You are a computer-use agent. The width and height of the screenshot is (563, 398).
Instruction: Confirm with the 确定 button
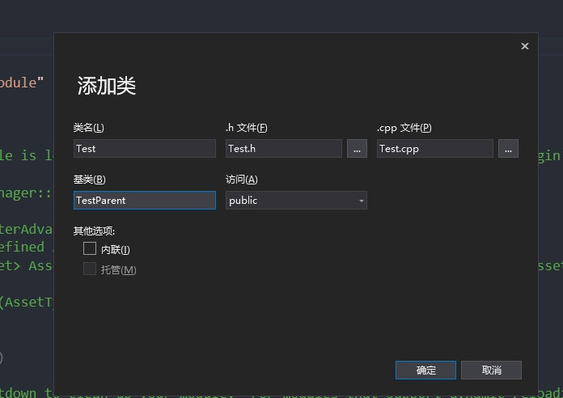point(425,370)
